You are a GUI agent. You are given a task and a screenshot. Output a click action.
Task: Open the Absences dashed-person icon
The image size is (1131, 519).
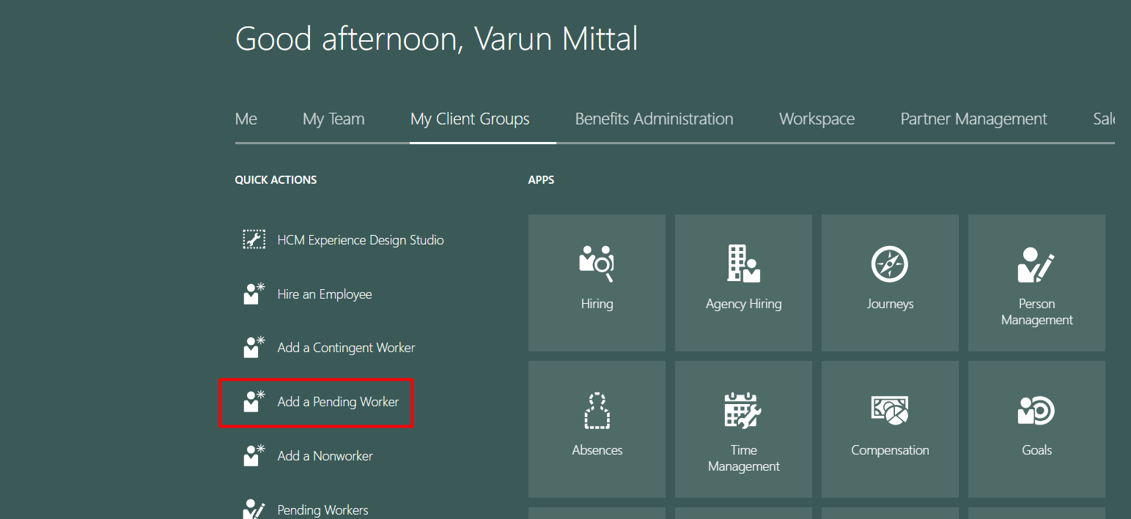coord(597,411)
